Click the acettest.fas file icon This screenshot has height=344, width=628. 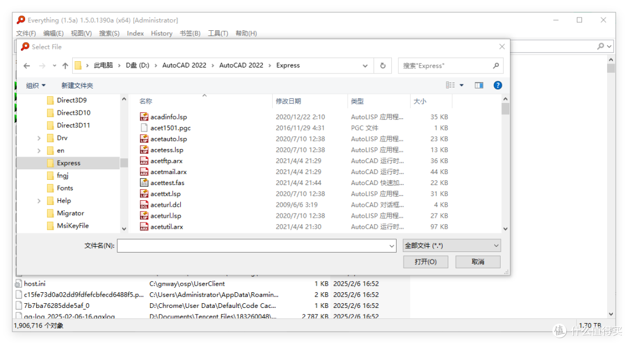pos(144,182)
